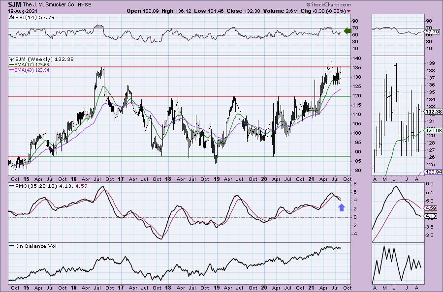Select the Open 132.89 value
The width and height of the screenshot is (443, 292).
point(143,11)
